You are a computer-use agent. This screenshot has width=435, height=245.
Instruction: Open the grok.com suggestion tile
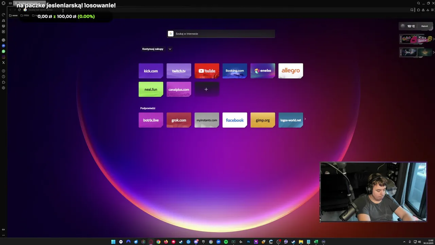[179, 120]
